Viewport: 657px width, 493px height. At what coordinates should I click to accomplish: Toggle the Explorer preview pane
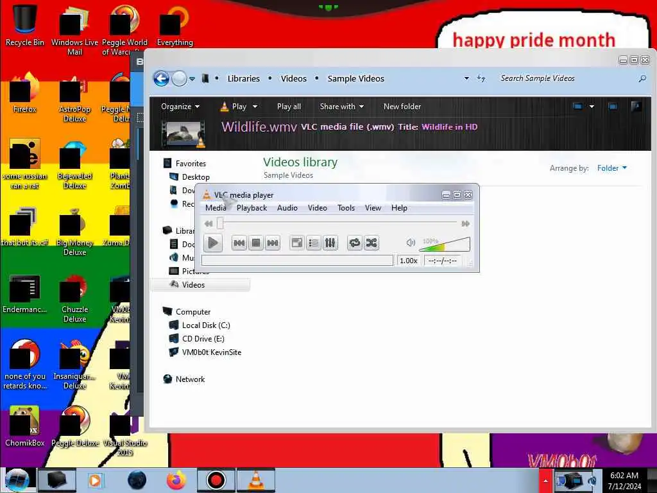613,107
